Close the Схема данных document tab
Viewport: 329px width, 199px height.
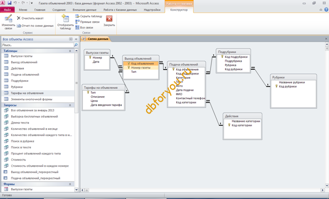coord(326,39)
